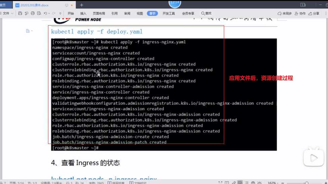Click the 节: 1/1 section indicator
The height and width of the screenshot is (184, 328).
tap(32, 183)
